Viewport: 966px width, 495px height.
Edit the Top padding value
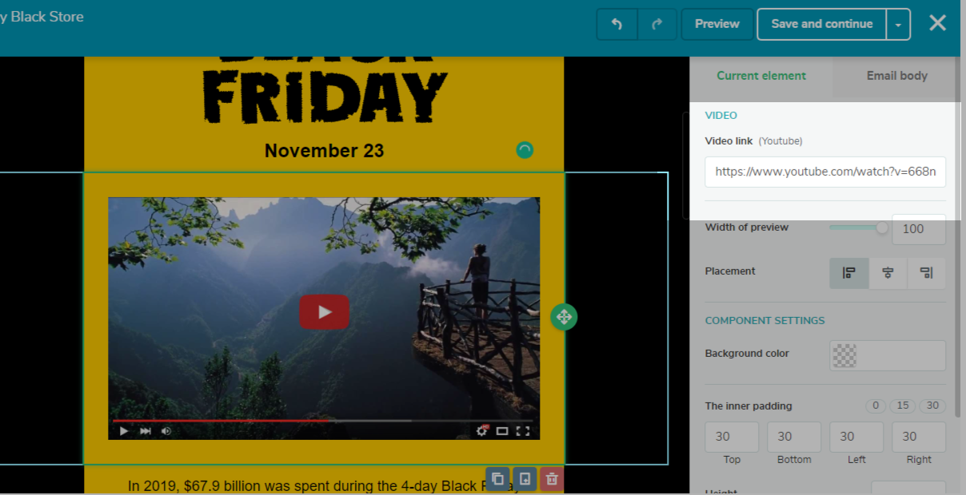(732, 437)
